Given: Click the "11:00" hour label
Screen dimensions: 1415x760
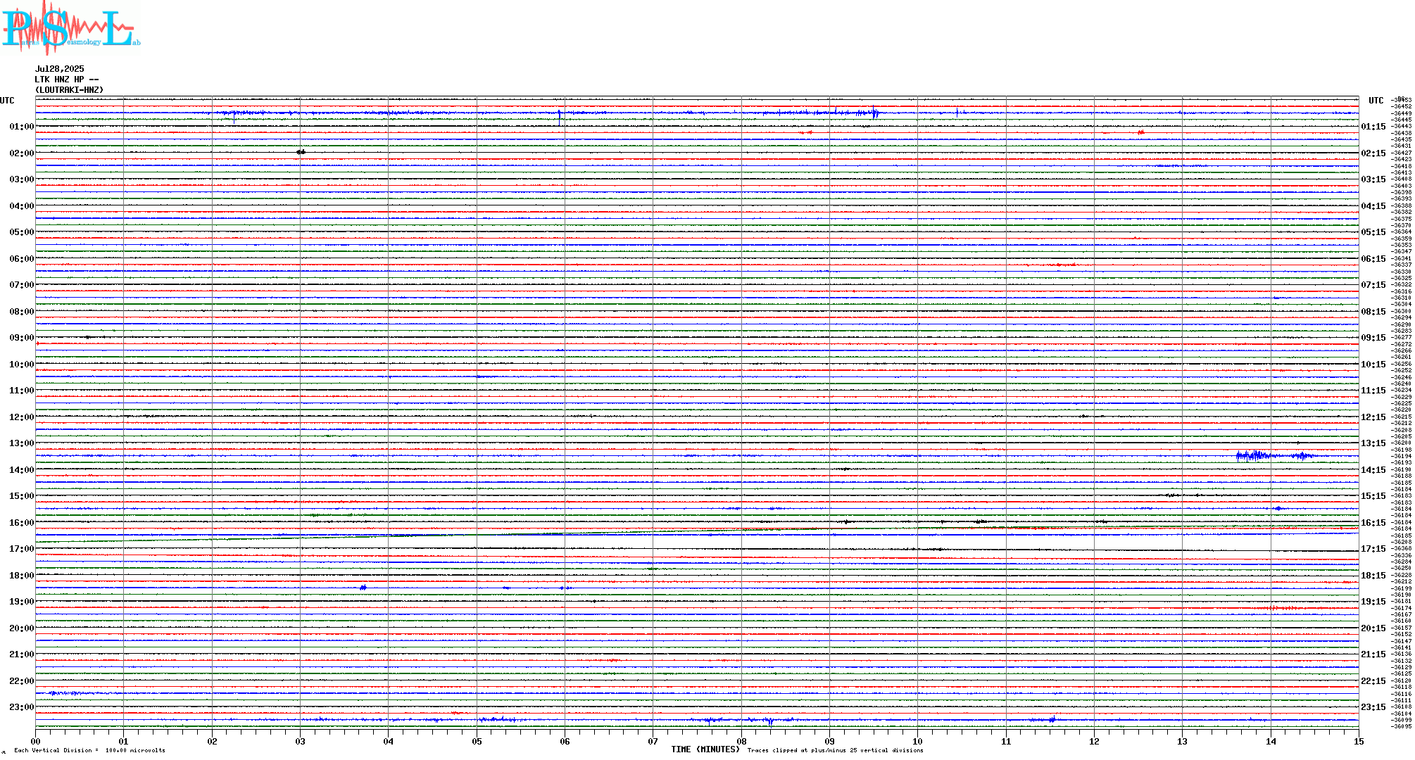Looking at the screenshot, I should (21, 391).
